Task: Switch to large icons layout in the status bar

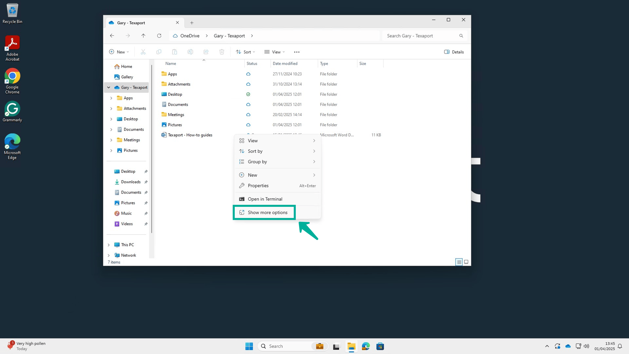Action: pos(466,262)
